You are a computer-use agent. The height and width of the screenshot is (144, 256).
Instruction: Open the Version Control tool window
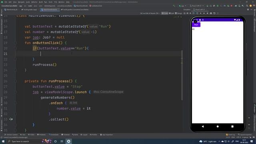click(11, 135)
